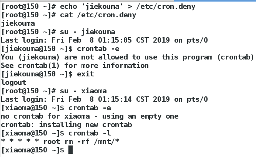Screen dimensions: 256x157
Task: Click the 'crontab -l' command text
Action: coord(90,133)
